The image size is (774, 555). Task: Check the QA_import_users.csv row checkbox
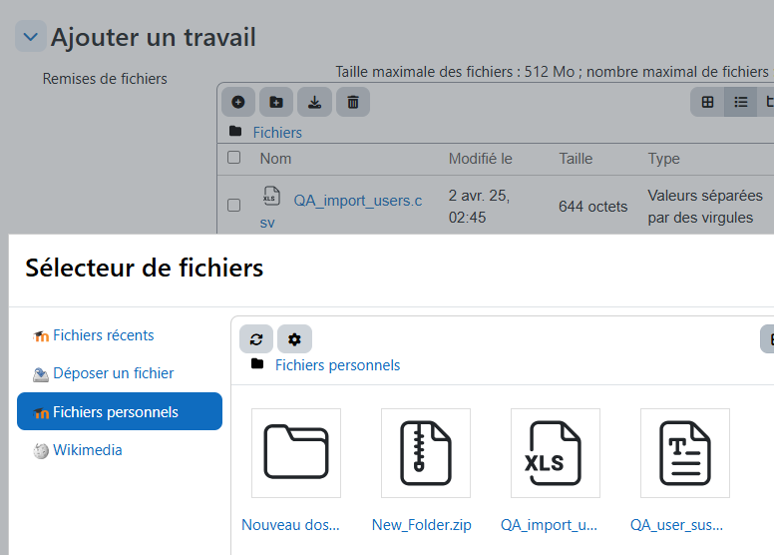point(234,205)
